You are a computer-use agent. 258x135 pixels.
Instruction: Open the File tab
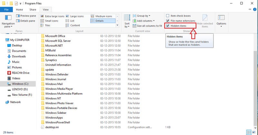(6, 10)
